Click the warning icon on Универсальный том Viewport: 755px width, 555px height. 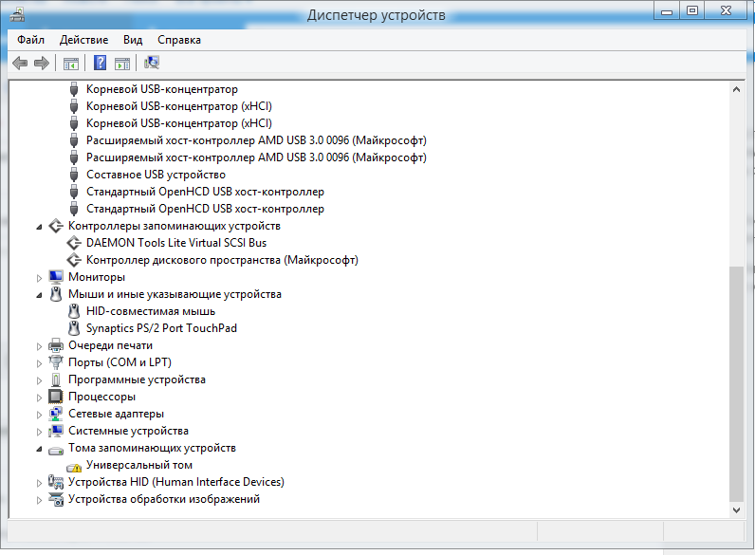point(74,468)
